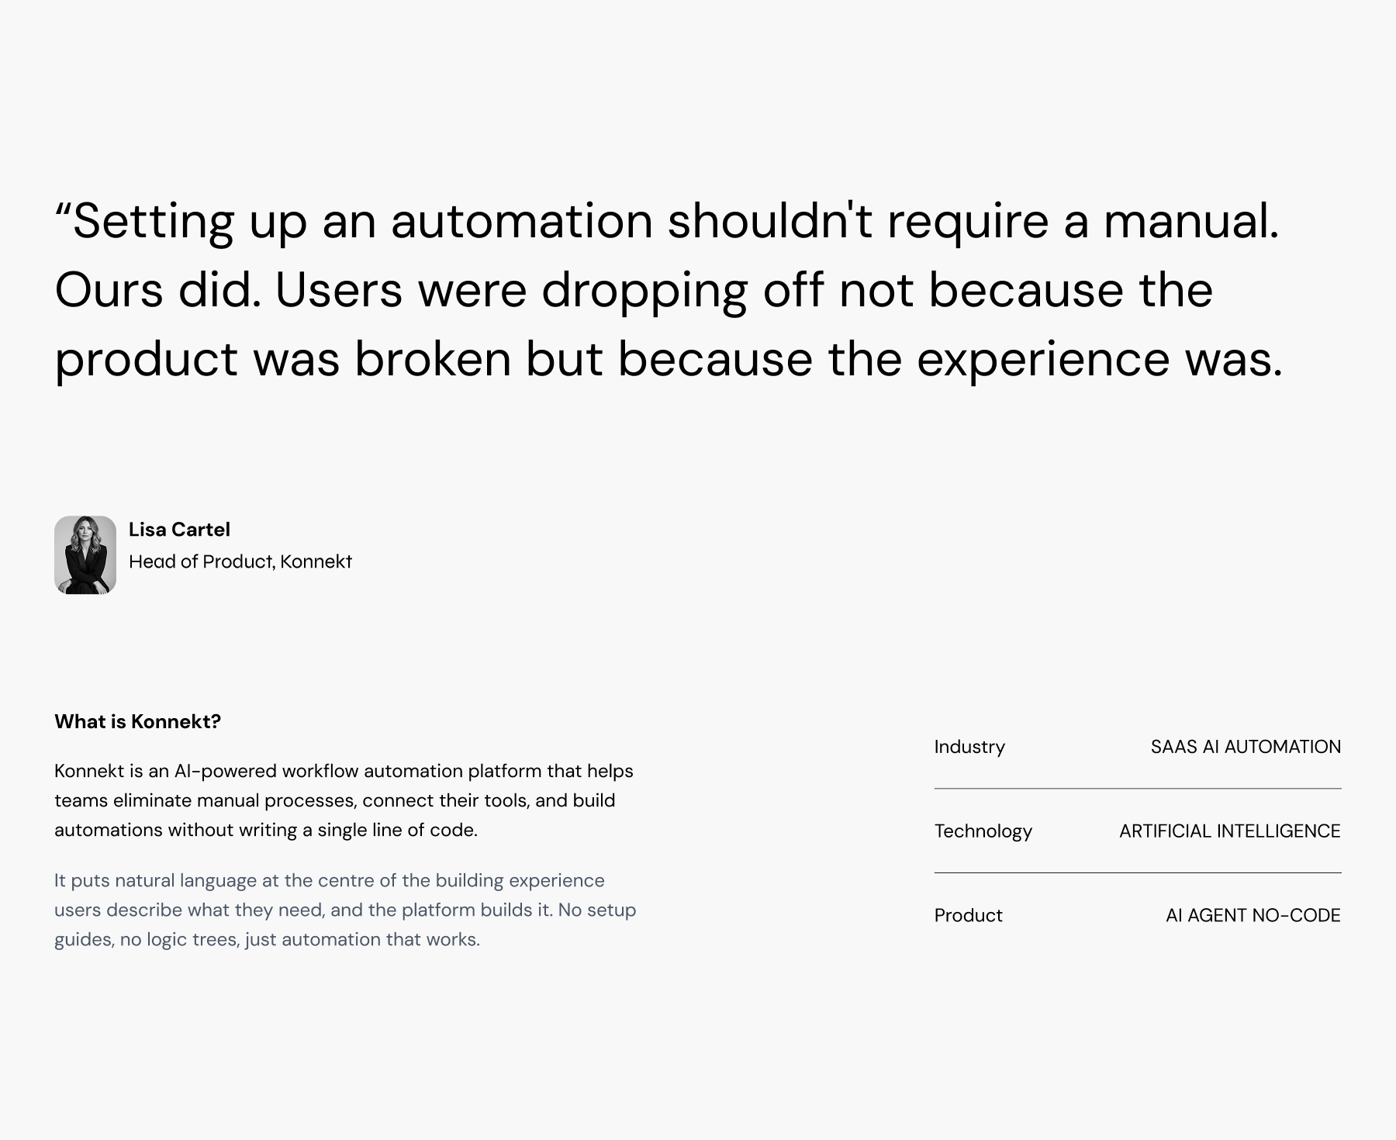Select the name Lisa Cartel
The image size is (1396, 1140).
(x=179, y=530)
